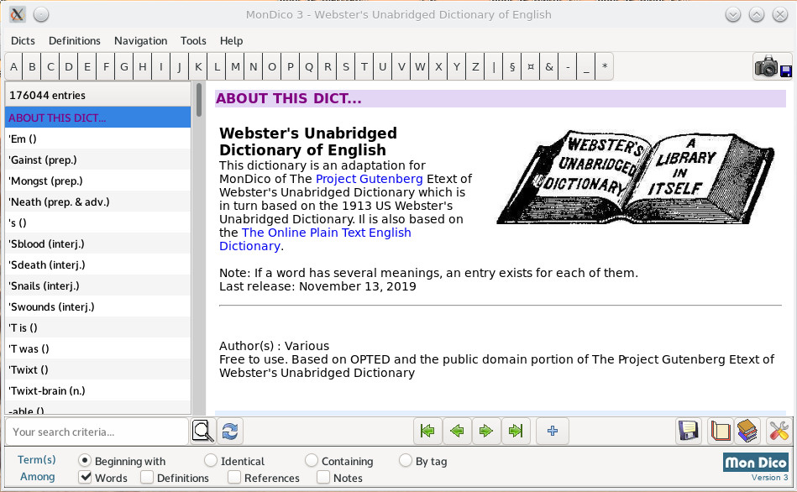Click the stacked books dictionaries icon
This screenshot has height=492, width=797.
point(747,432)
